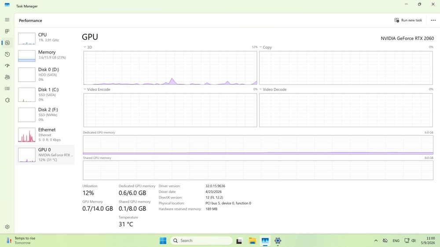This screenshot has width=440, height=247.
Task: Open the clock and date 5/9/2026
Action: click(428, 240)
